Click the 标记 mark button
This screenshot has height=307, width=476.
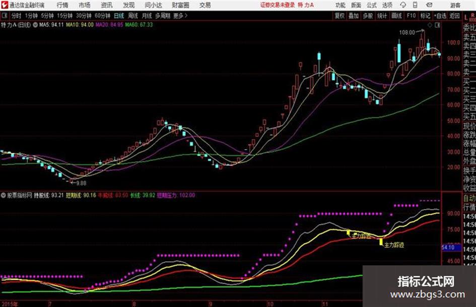point(425,16)
